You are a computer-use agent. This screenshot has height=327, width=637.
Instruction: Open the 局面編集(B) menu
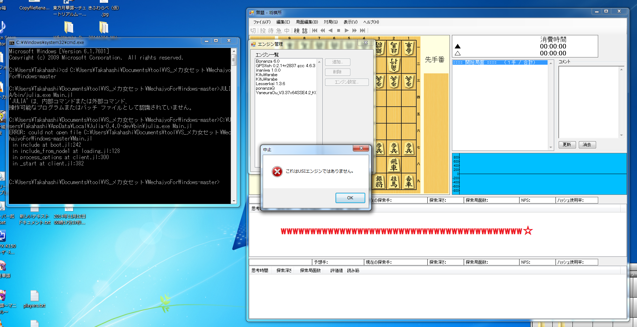click(x=307, y=22)
